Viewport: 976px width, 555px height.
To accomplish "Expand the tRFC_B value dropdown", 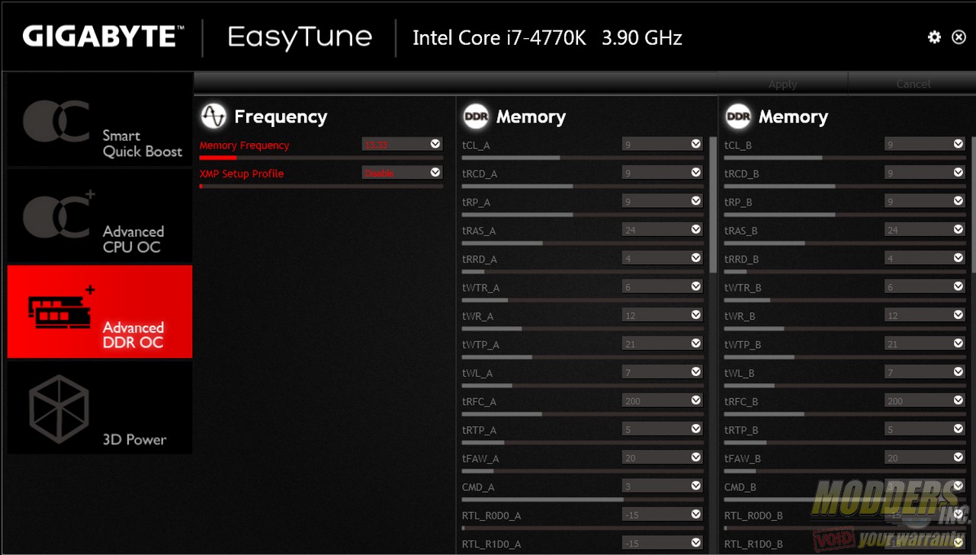I will pyautogui.click(x=924, y=401).
